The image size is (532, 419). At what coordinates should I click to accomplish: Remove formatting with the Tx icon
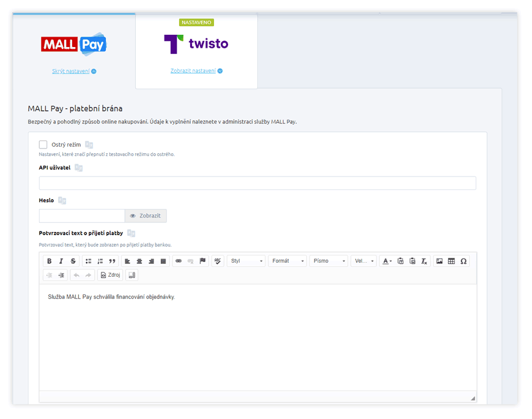(424, 261)
